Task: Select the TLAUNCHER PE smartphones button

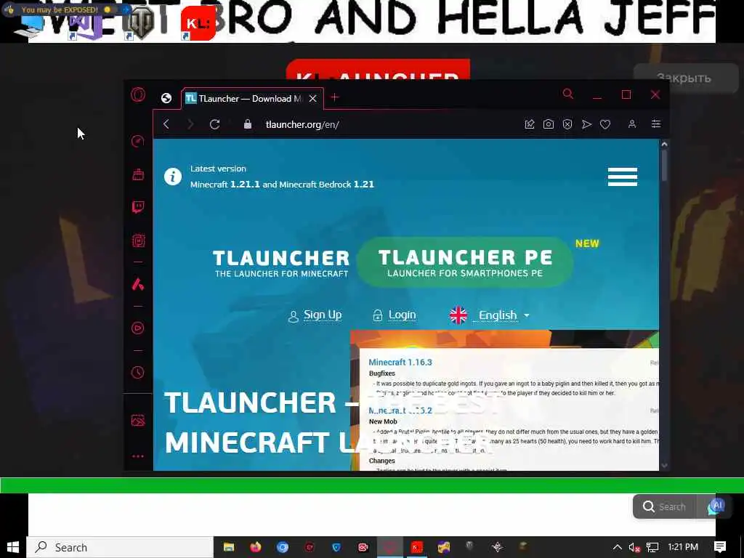Action: tap(465, 262)
